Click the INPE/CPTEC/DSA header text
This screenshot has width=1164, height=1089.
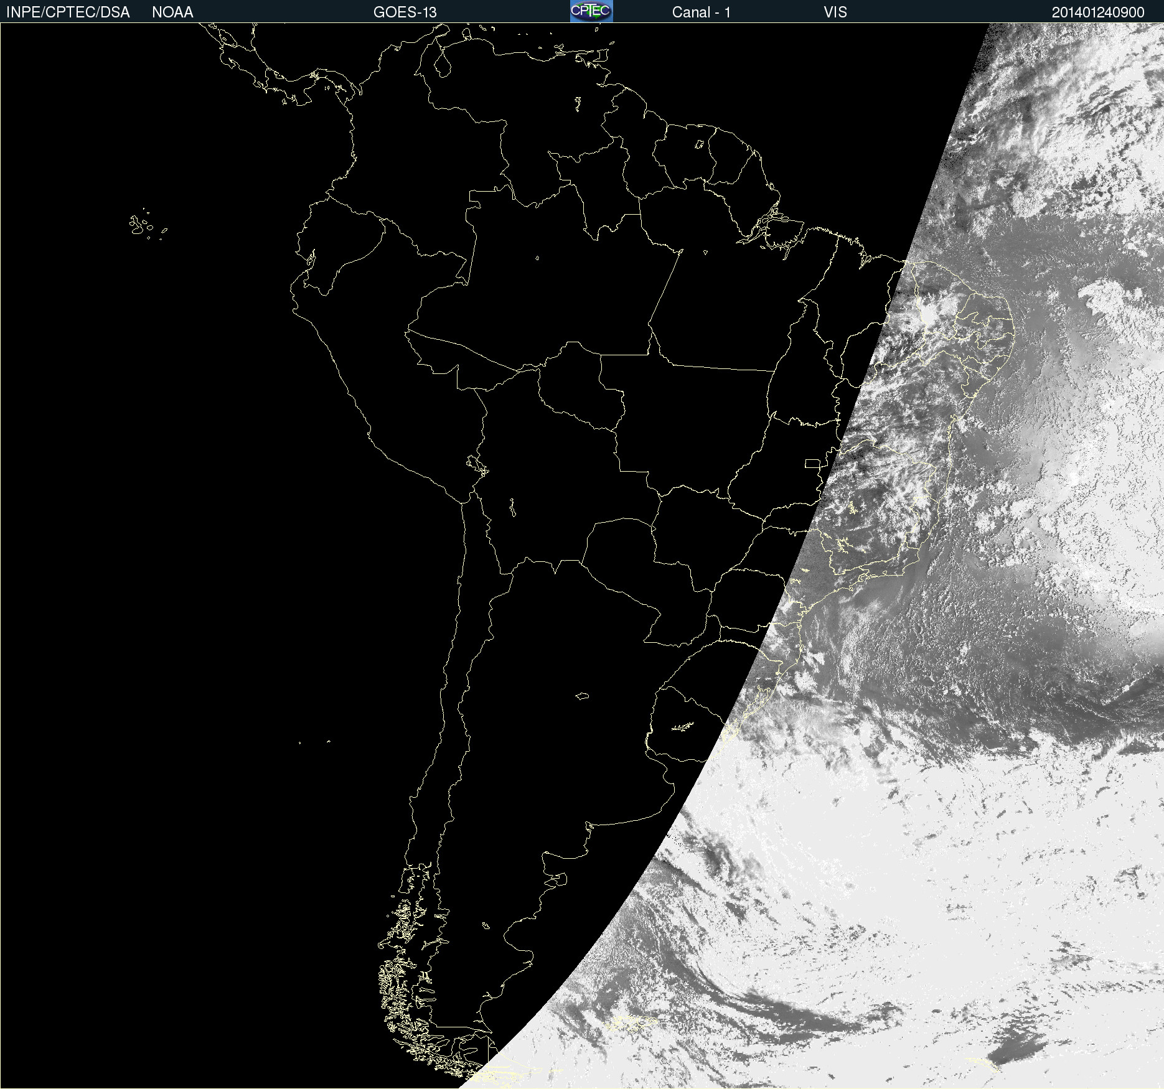pyautogui.click(x=68, y=12)
